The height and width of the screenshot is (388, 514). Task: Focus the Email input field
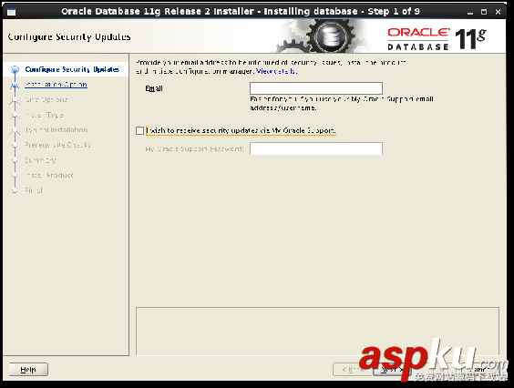pos(316,88)
